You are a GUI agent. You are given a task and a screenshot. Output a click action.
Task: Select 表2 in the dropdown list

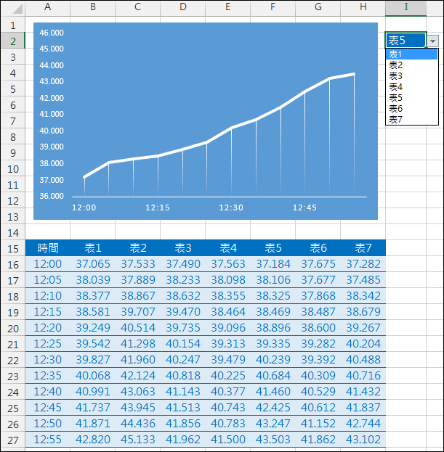click(412, 65)
